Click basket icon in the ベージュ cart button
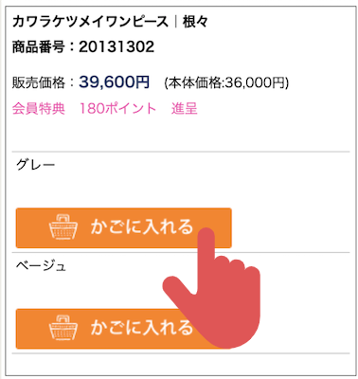Viewport: 358px width, 379px height. pyautogui.click(x=63, y=328)
